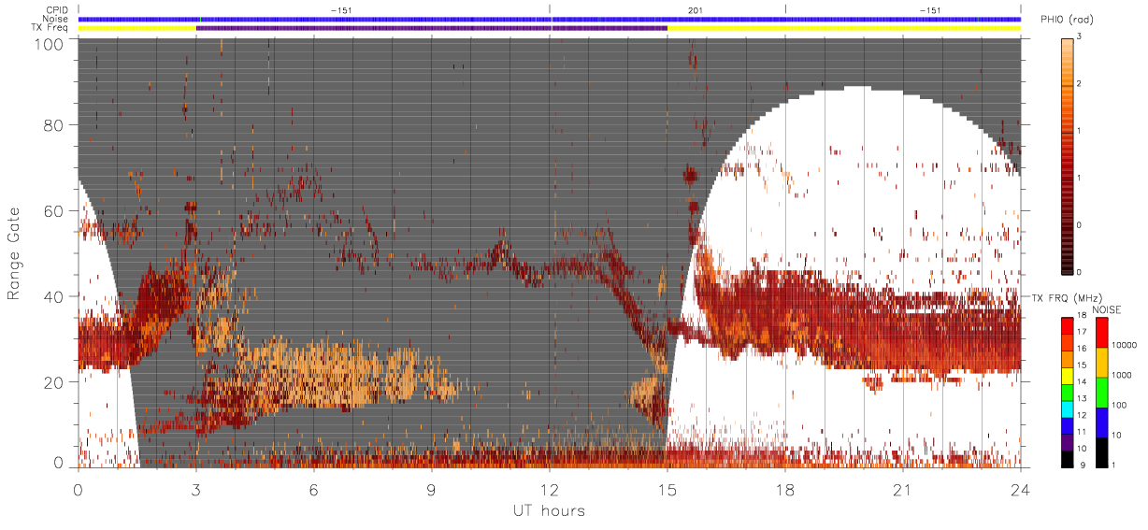Click the 'Noise' row label
1148x530 pixels.
click(x=57, y=19)
